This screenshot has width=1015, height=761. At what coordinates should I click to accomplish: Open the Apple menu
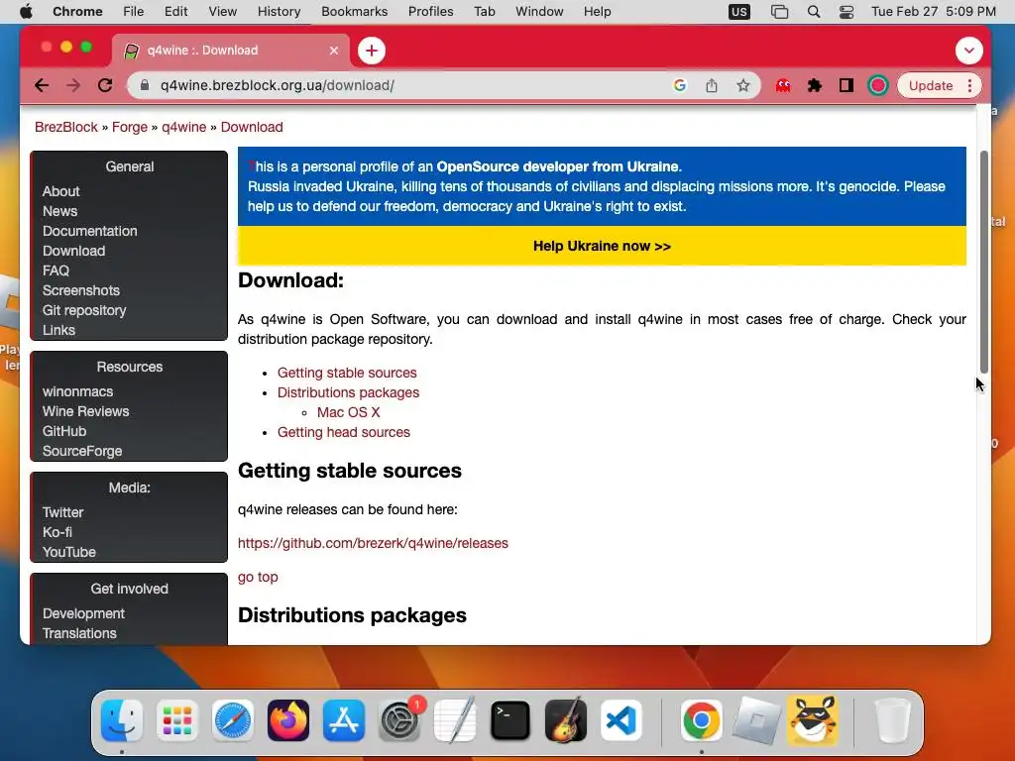[x=26, y=12]
